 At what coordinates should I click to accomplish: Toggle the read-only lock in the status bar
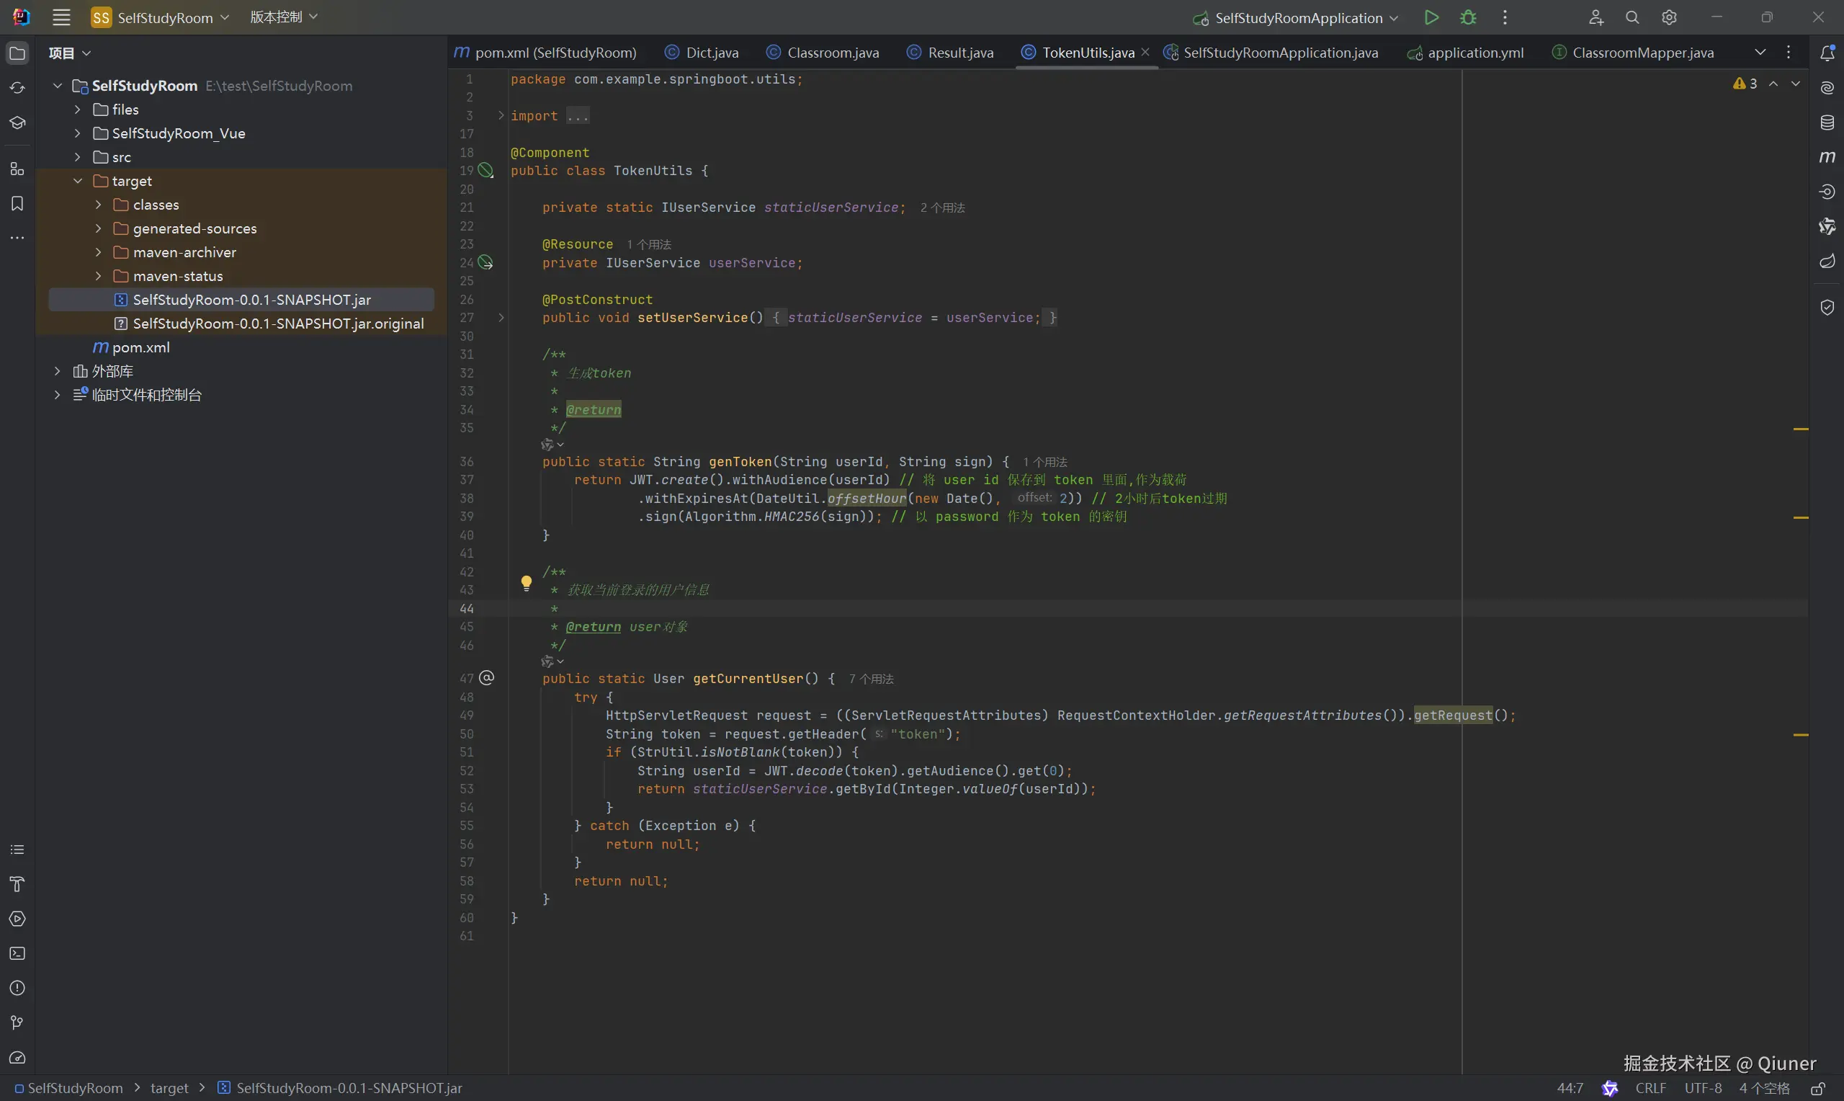[1817, 1088]
